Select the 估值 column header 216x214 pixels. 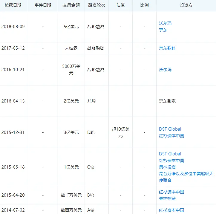pos(120,5)
